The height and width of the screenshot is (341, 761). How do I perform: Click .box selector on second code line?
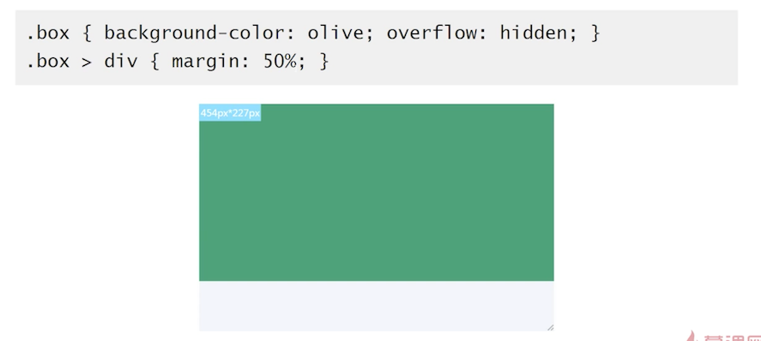point(48,62)
